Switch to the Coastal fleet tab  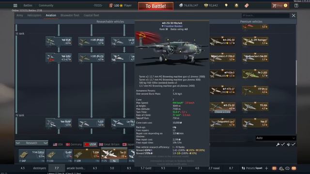[x=92, y=15]
